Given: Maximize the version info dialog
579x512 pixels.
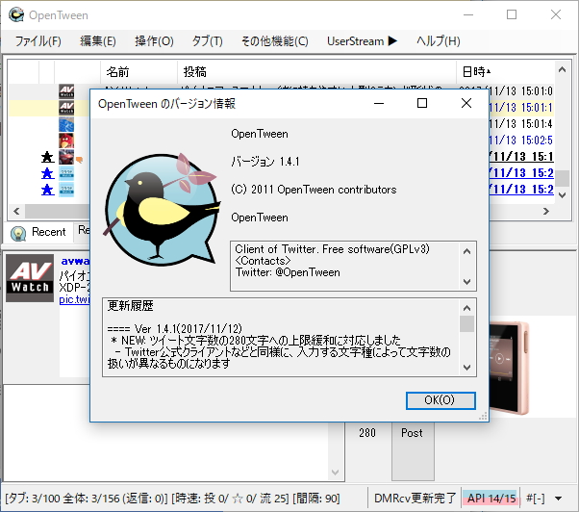Looking at the screenshot, I should pos(422,103).
